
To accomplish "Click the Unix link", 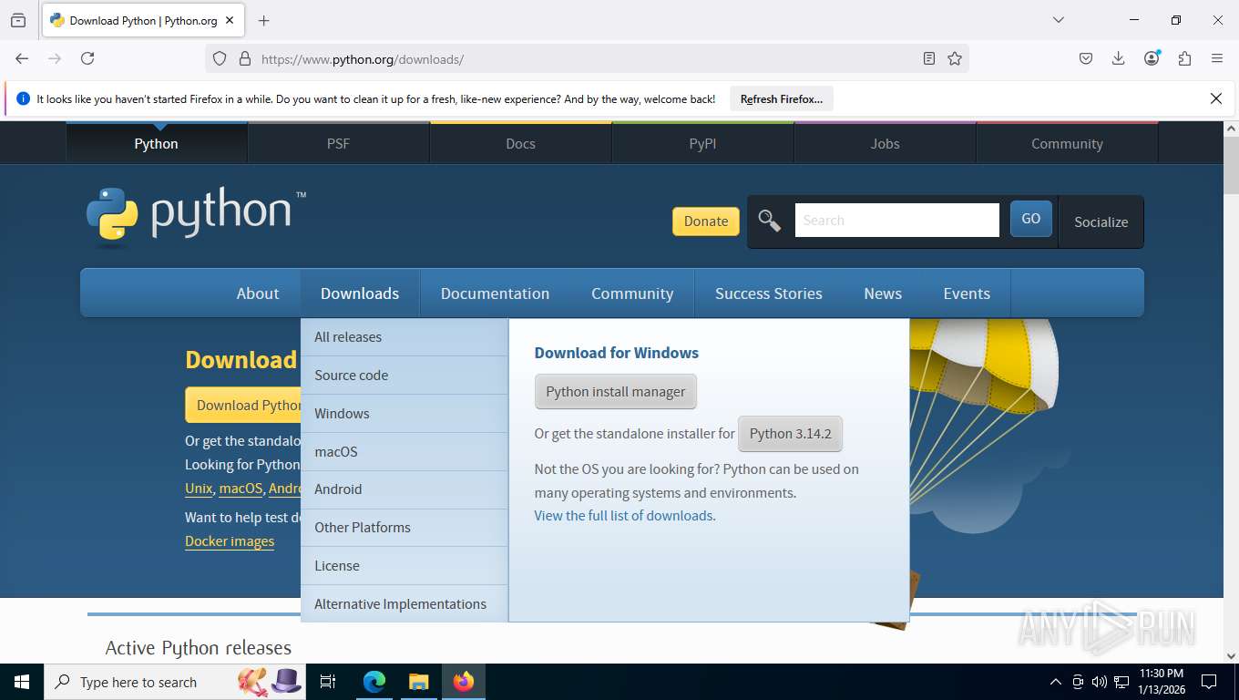I will (x=199, y=489).
